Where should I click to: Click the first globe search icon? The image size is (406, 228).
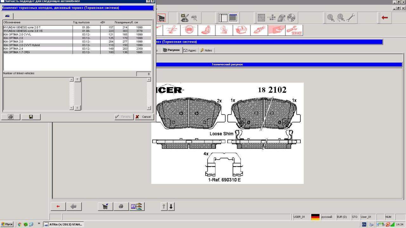click(x=331, y=18)
